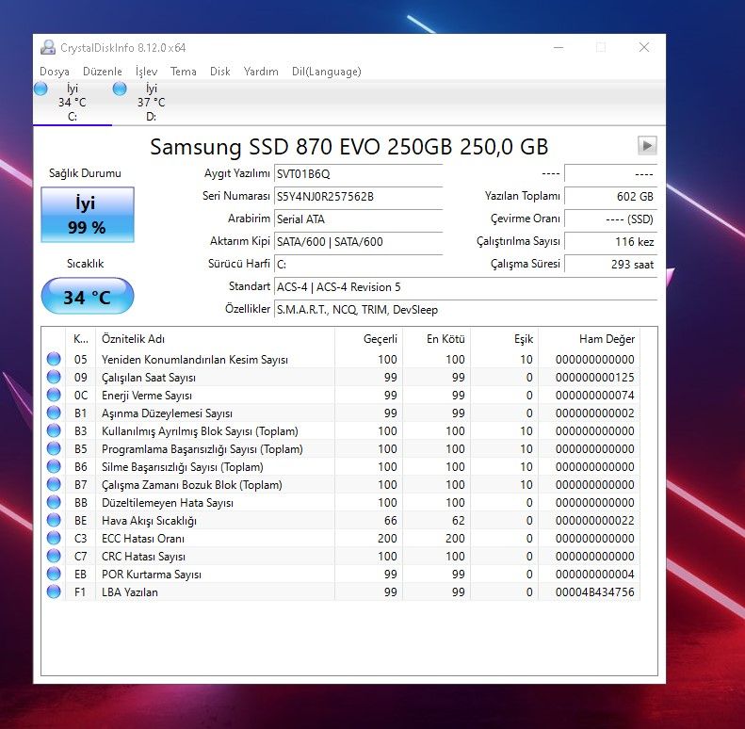Click the Ham Değer column header

coord(590,339)
